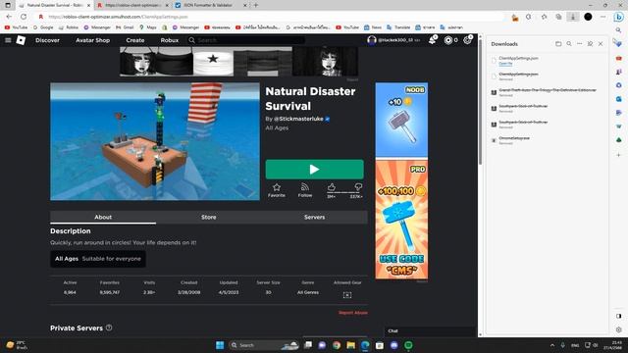Show Private Servers help question icon

click(x=109, y=328)
